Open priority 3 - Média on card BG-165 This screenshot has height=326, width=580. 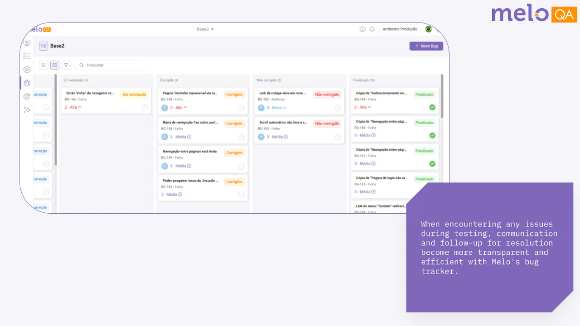(365, 192)
